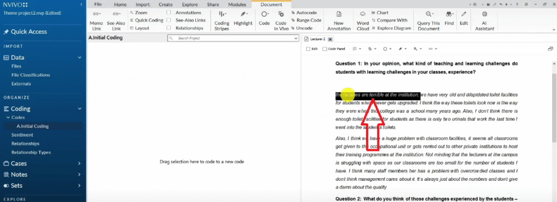Expand the Data section chevron
The height and width of the screenshot is (202, 557).
tap(79, 58)
